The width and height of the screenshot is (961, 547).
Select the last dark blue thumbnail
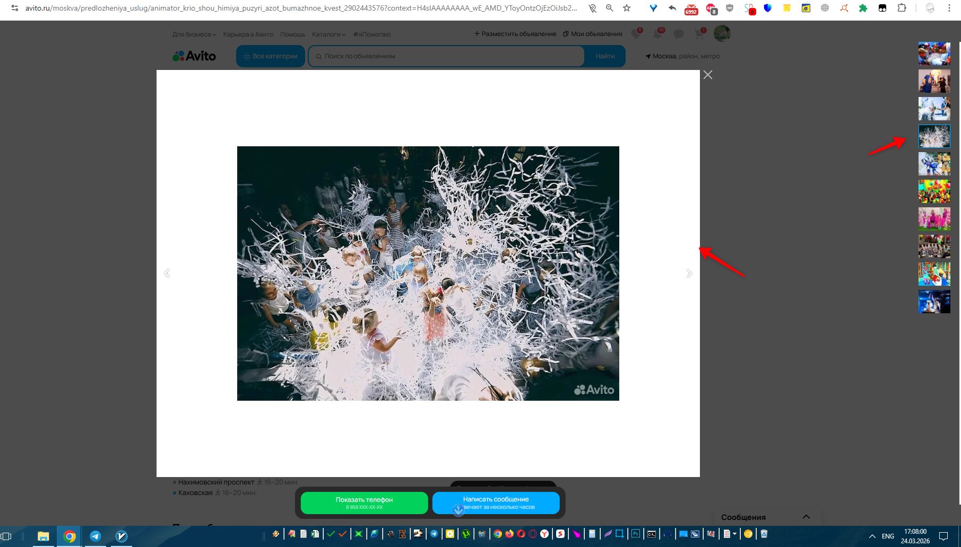tap(934, 302)
